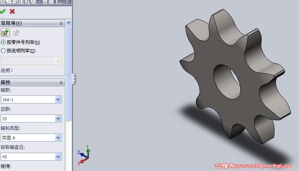Screen dimensions: 299x171
Task: Click the remove favorite icon
Action: click(16, 33)
